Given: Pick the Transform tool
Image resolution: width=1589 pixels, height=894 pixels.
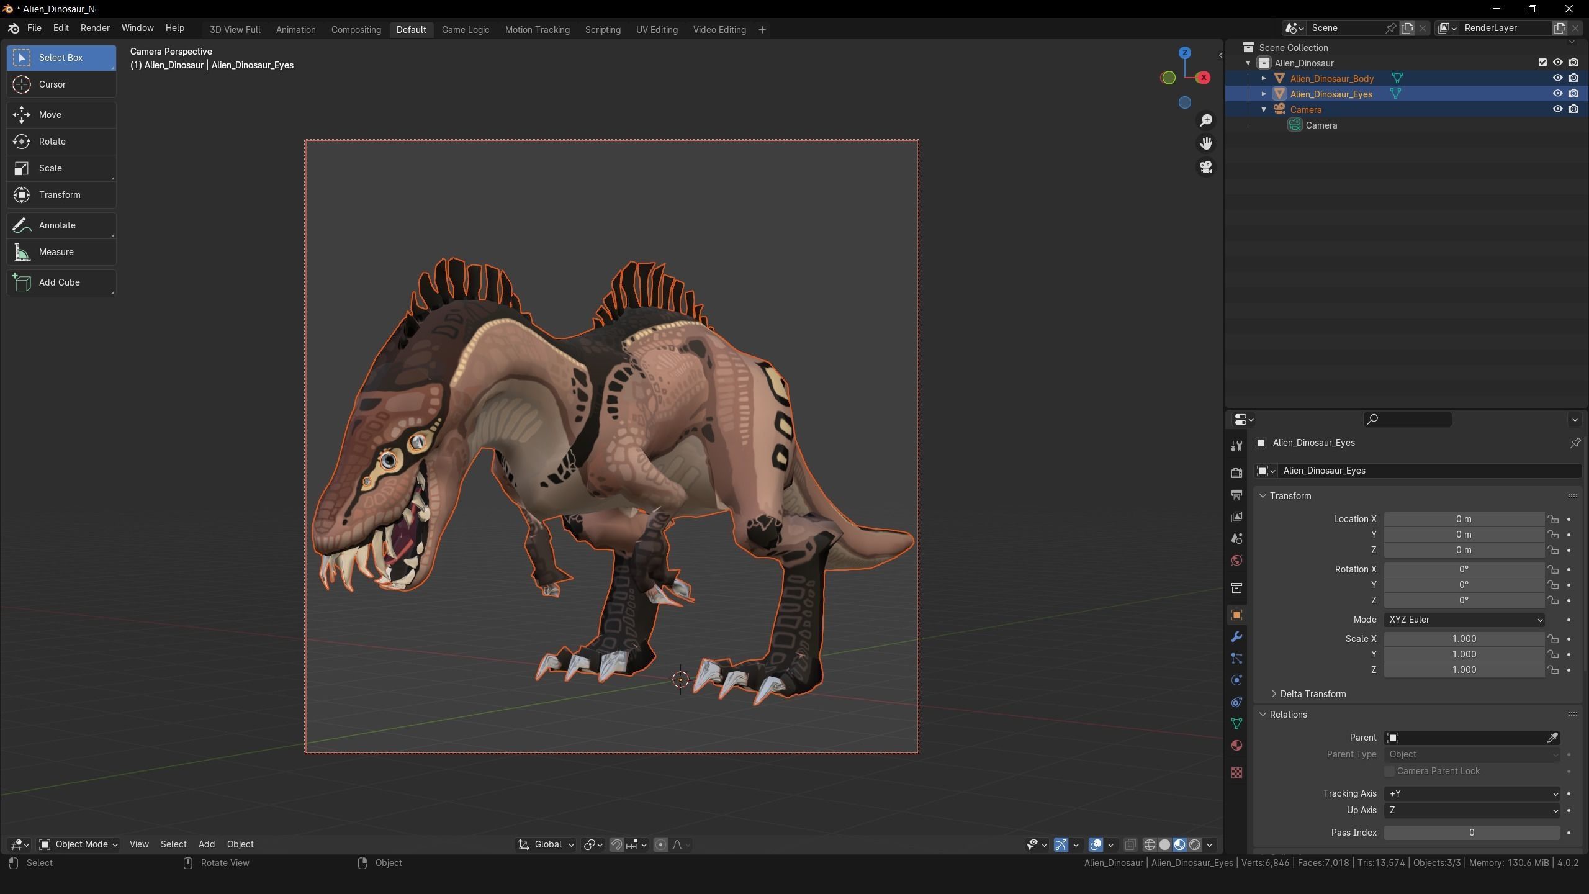Looking at the screenshot, I should click(61, 195).
